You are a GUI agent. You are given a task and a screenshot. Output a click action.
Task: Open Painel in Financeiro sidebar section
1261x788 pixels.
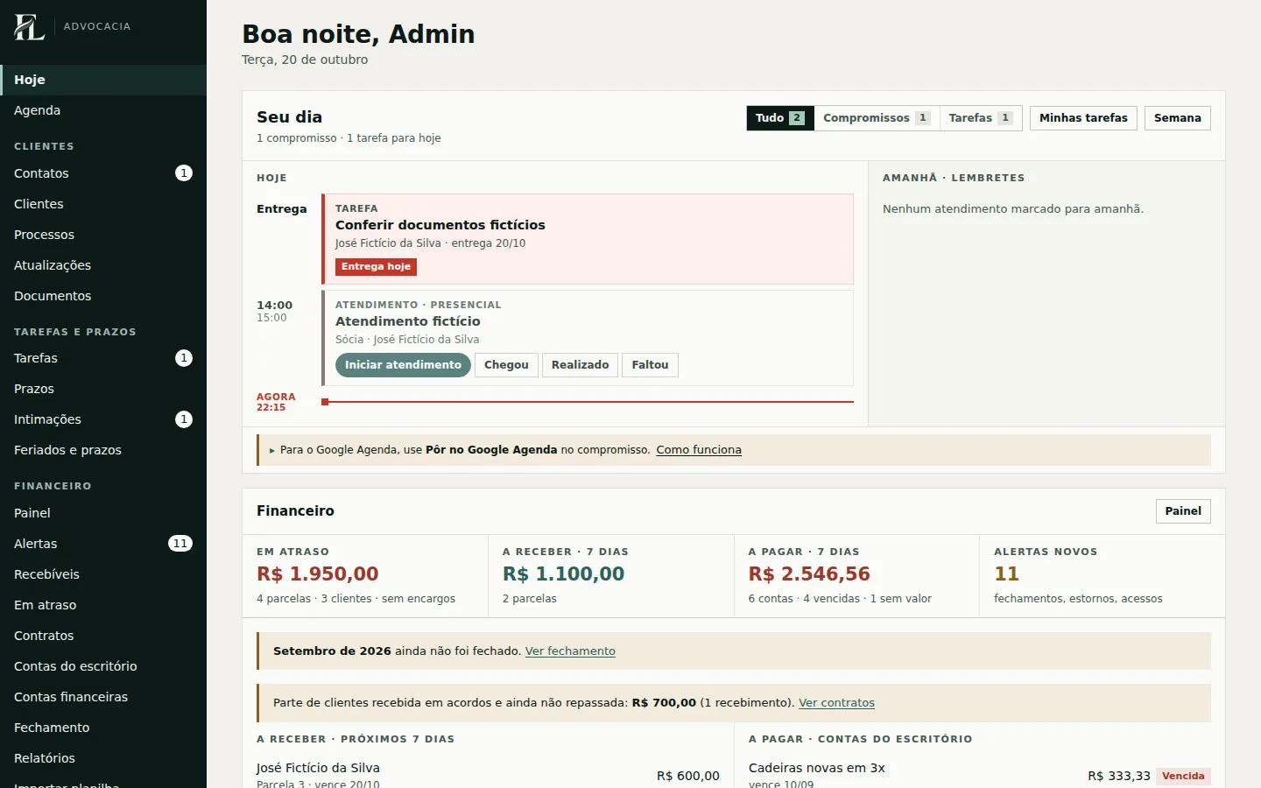103,513
